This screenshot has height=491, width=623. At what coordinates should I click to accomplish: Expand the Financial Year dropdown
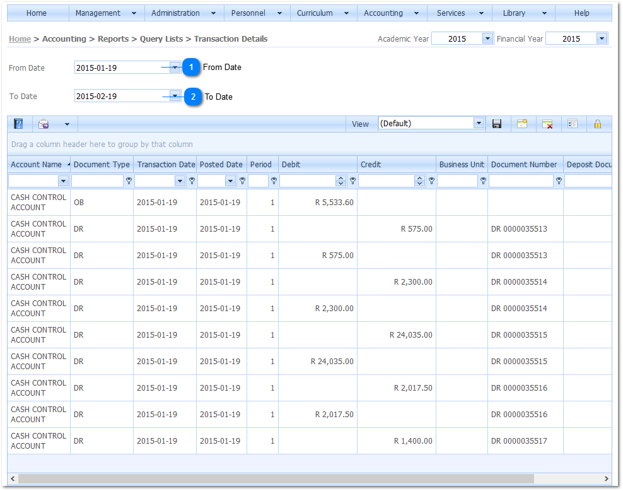click(602, 39)
